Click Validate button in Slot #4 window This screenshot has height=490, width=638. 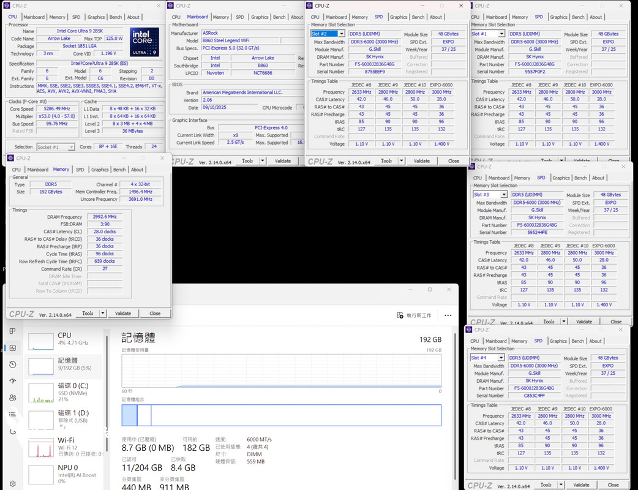[x=581, y=484]
